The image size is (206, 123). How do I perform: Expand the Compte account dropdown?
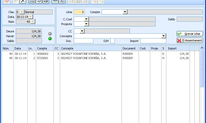125,12
